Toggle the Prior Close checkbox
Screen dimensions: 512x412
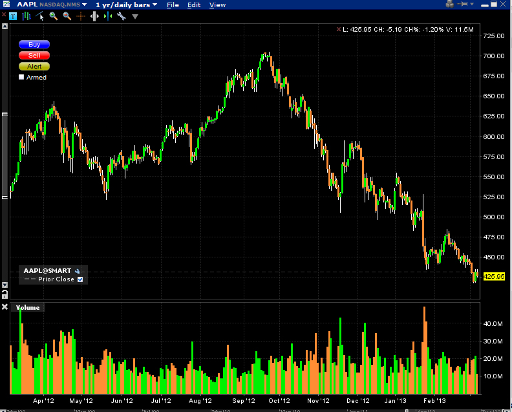(80, 279)
